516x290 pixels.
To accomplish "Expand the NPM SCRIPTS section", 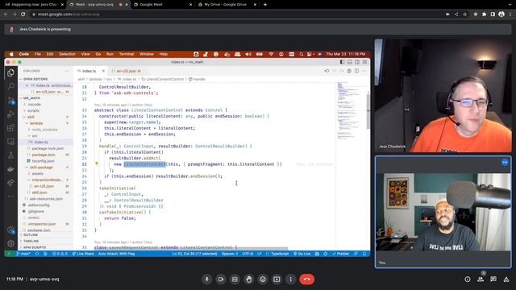I will pos(35,247).
